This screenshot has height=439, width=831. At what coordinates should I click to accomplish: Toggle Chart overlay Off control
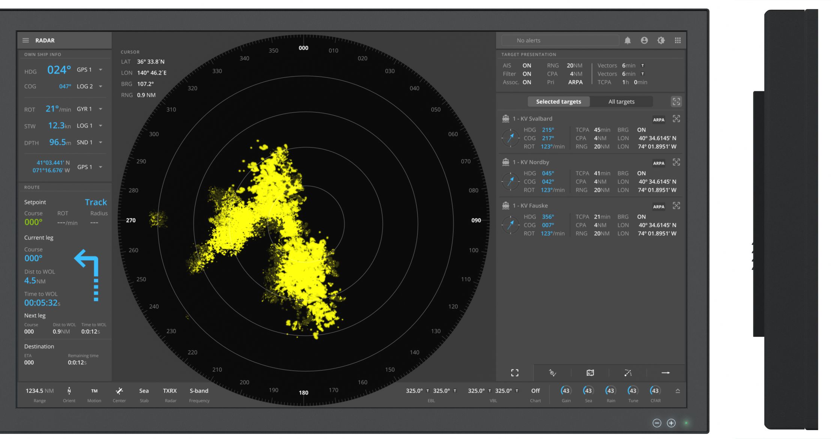(535, 391)
